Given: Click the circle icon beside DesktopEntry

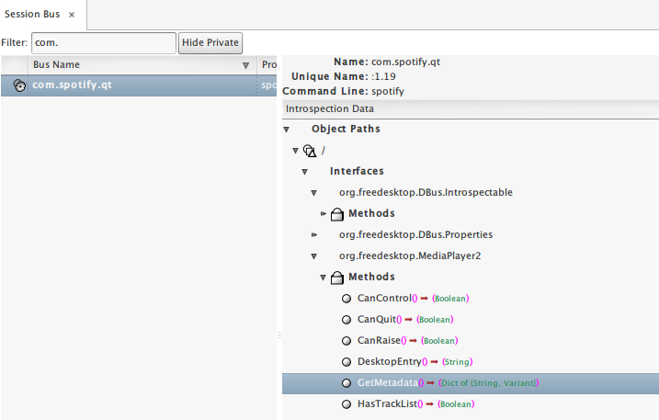Looking at the screenshot, I should pyautogui.click(x=347, y=362).
